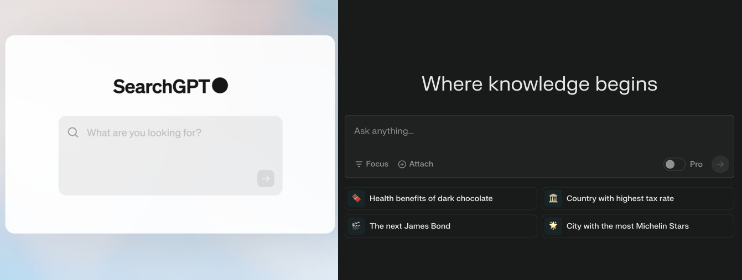742x280 pixels.
Task: Click the glowing star emoji icon
Action: [x=553, y=226]
